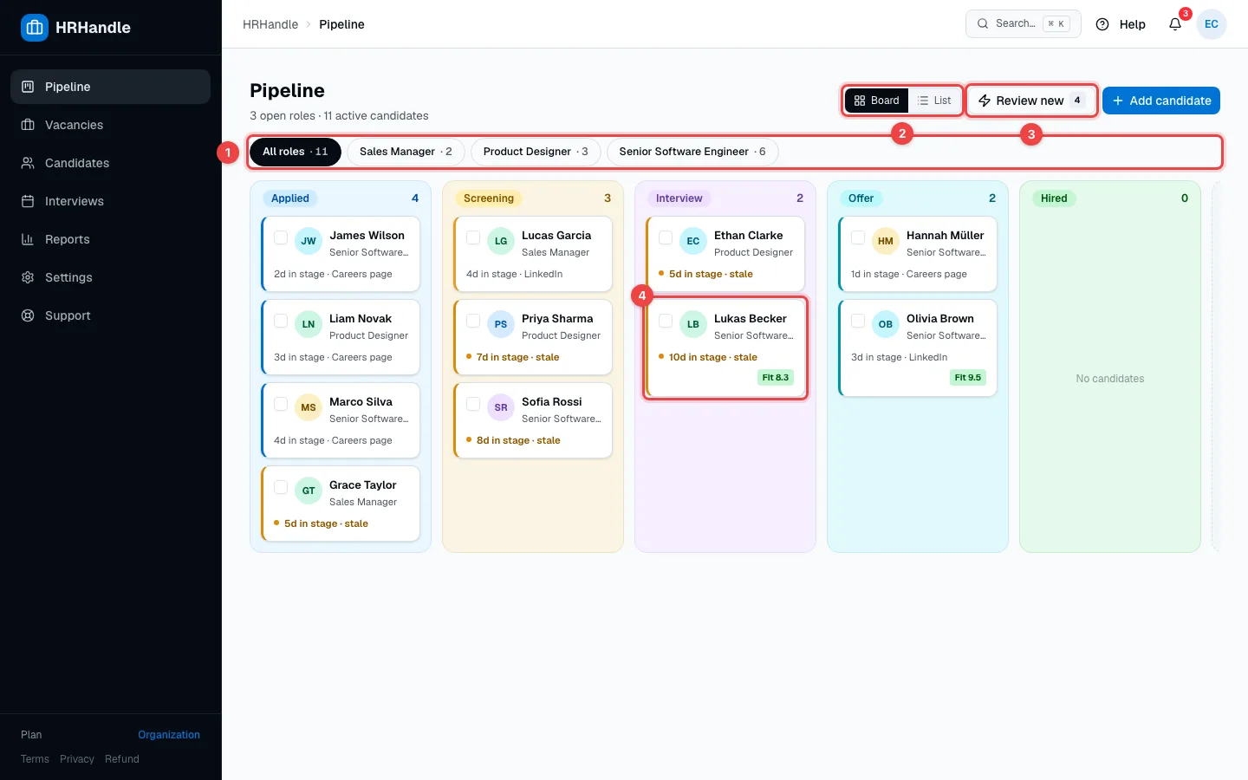Click the Fit 8.3 badge
Screen dimensions: 1248x780
coord(776,378)
